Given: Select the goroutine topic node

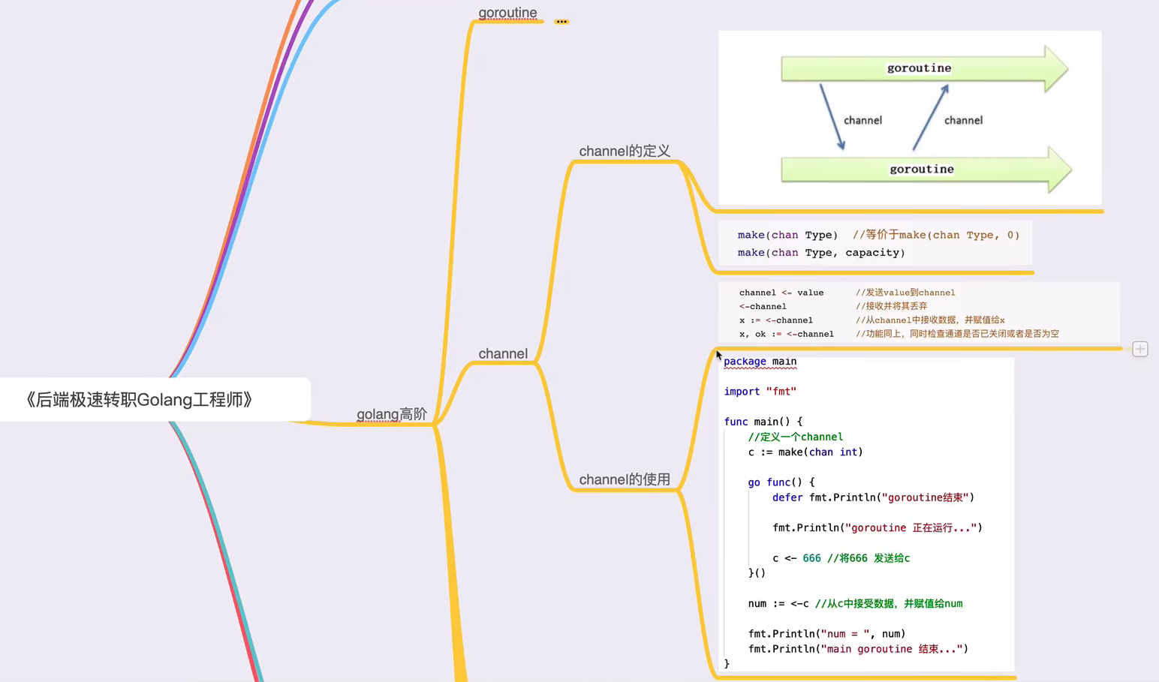Looking at the screenshot, I should coord(507,13).
